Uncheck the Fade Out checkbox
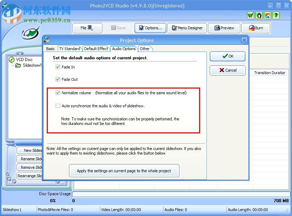Image resolution: width=292 pixels, height=216 pixels. tap(58, 79)
